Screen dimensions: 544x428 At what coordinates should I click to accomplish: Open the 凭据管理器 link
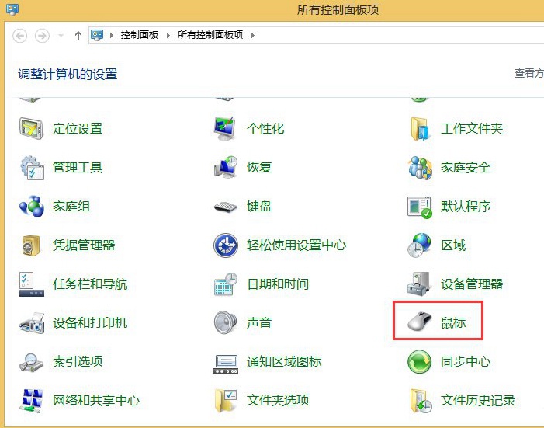pyautogui.click(x=84, y=245)
